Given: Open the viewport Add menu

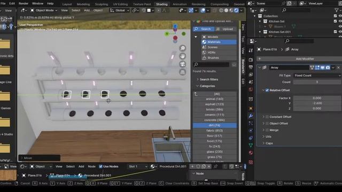Looking at the screenshot, I should click(87, 10).
